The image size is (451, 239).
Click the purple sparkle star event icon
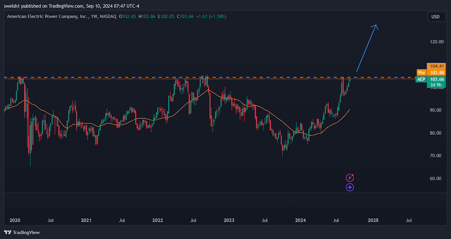(x=350, y=187)
